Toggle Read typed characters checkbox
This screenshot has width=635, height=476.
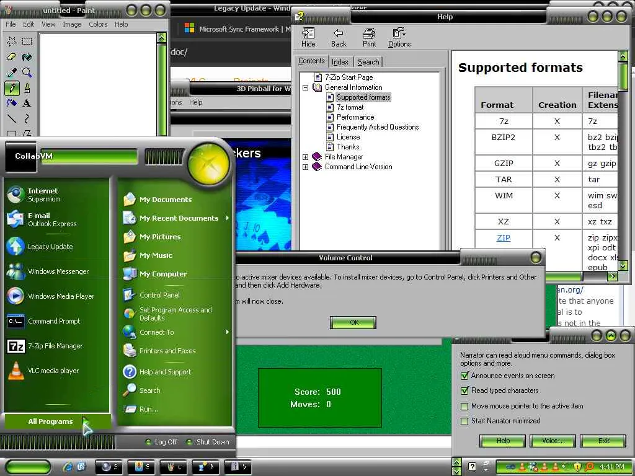(x=465, y=390)
